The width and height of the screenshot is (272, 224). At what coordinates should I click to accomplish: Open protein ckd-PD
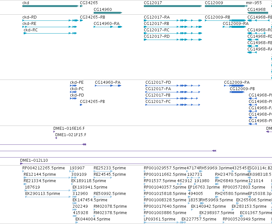pyautogui.click(x=77, y=95)
